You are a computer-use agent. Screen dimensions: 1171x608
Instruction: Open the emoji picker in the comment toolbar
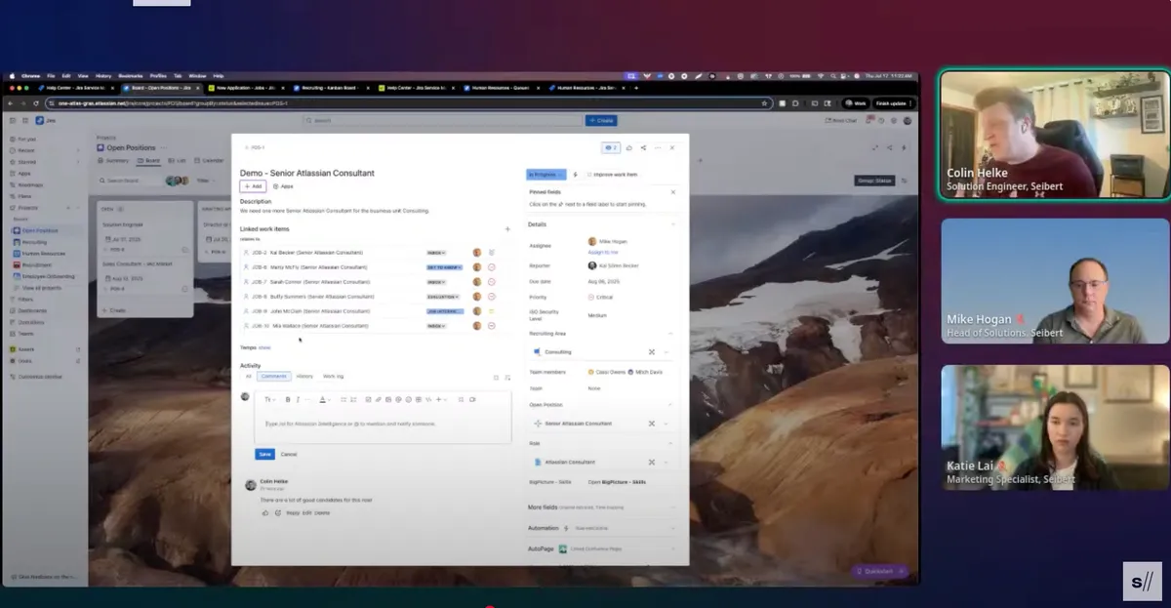tap(409, 398)
